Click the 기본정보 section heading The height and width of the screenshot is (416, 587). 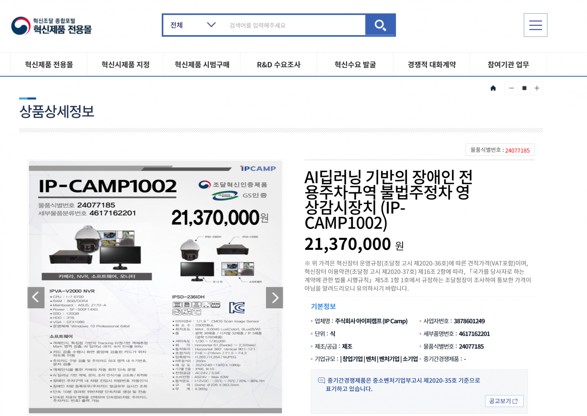tap(323, 307)
